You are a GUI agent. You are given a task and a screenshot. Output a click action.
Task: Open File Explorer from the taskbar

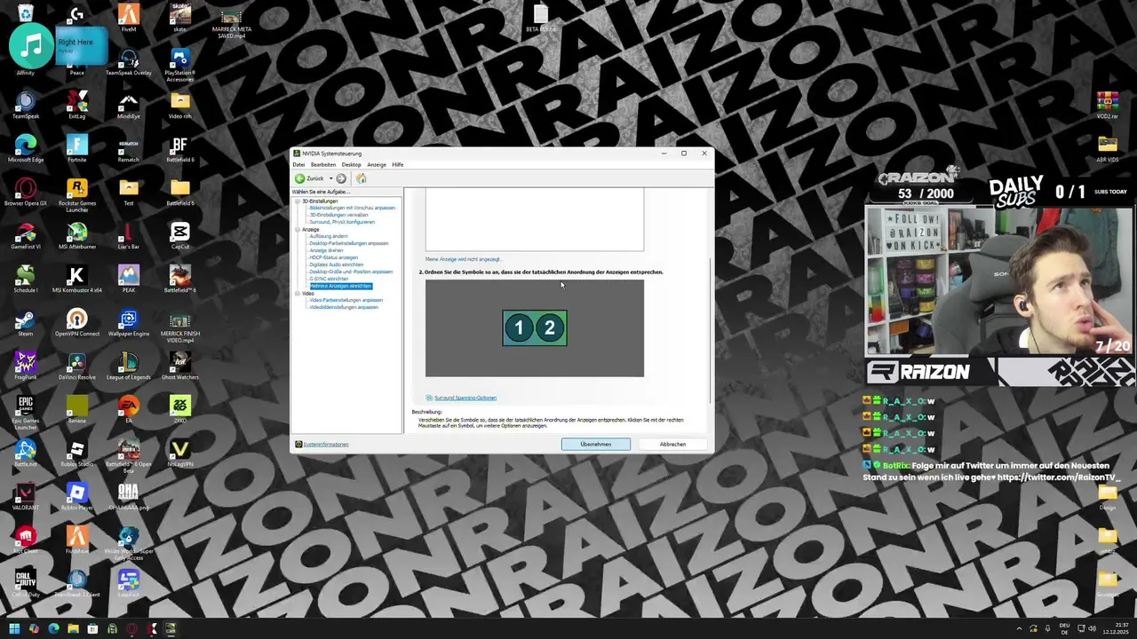(73, 629)
